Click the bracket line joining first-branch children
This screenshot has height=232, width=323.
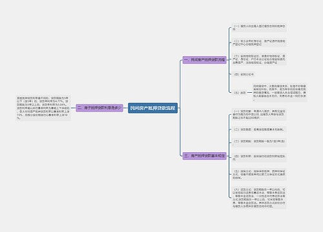(229, 60)
